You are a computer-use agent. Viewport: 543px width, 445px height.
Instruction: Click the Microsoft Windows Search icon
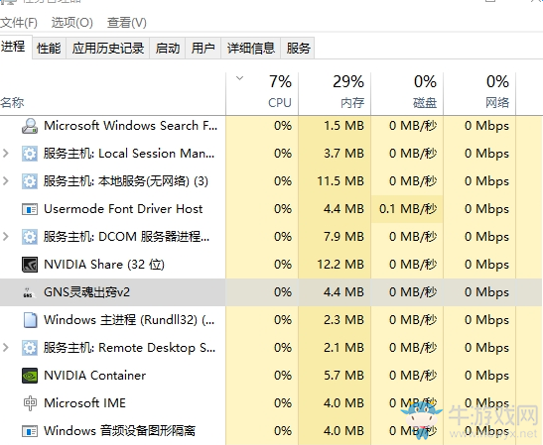(30, 126)
